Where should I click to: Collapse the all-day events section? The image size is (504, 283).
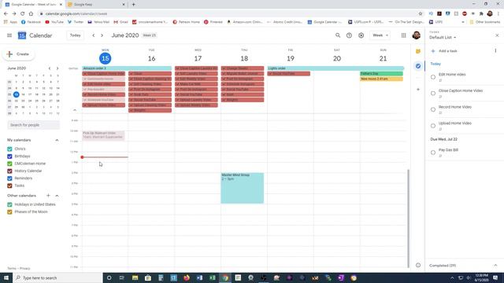75,110
